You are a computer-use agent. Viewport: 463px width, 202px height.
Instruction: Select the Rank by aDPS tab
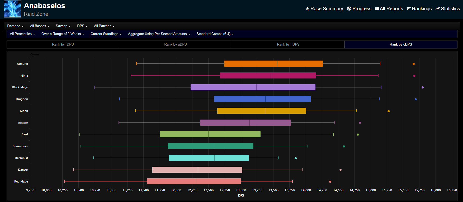(176, 45)
